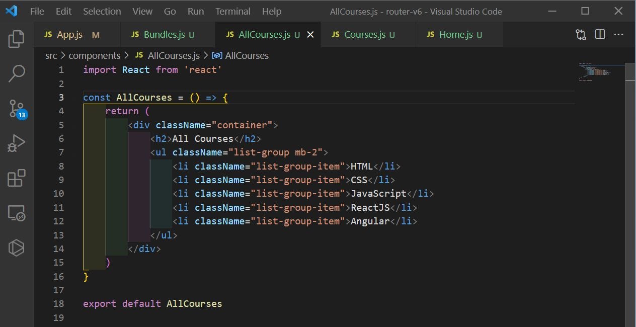Screen dimensions: 636x327
Task: Click the components breadcrumb segment
Action: click(95, 55)
